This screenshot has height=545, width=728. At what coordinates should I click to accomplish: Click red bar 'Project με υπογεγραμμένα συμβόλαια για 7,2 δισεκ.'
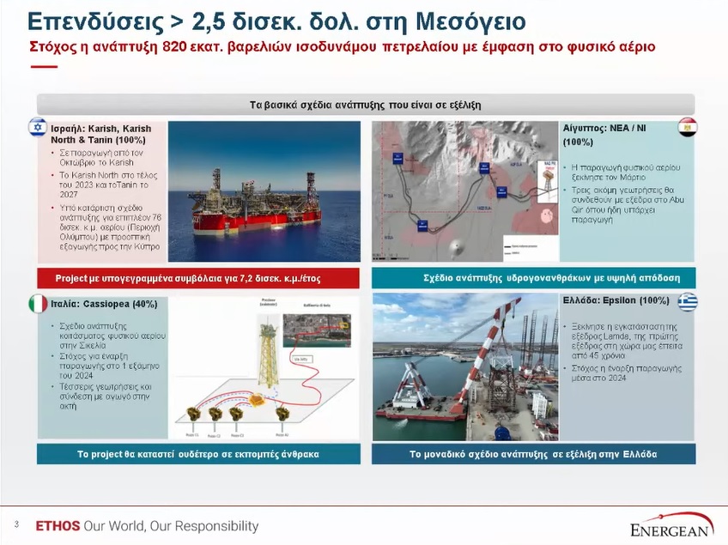[x=198, y=278]
